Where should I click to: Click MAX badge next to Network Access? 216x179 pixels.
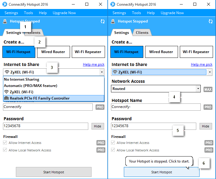point(208,89)
